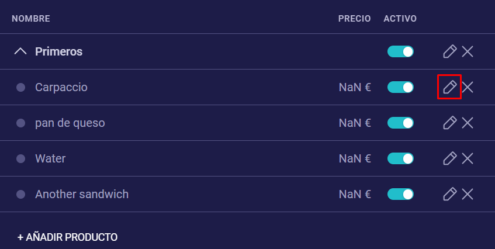Edit the Another sandwich product
The image size is (495, 249).
click(x=449, y=194)
